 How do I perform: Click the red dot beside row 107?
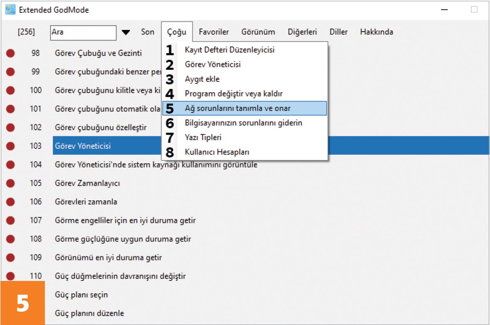click(x=11, y=220)
